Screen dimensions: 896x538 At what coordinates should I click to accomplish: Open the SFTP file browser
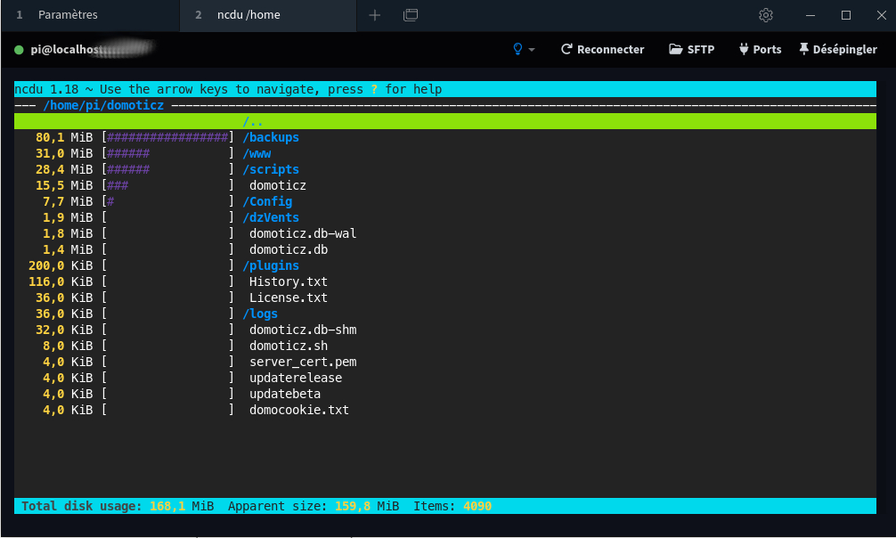[691, 50]
